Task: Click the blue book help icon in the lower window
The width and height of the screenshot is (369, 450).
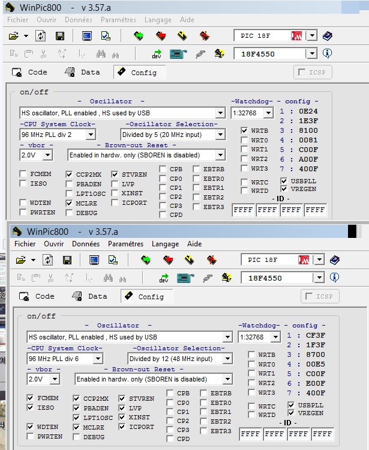Action: (335, 260)
